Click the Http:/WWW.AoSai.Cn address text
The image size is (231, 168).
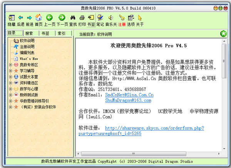tap(134, 79)
